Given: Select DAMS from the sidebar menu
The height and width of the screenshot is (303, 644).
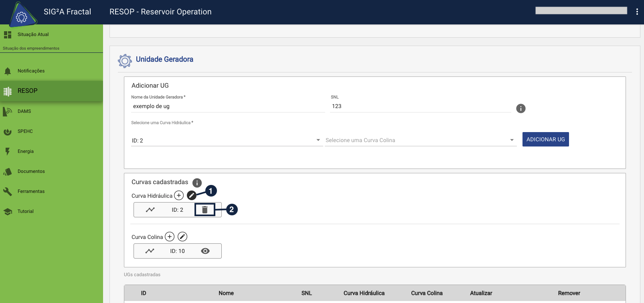Looking at the screenshot, I should (24, 111).
